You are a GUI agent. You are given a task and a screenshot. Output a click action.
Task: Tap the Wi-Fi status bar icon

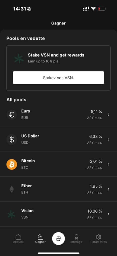pos(93,9)
